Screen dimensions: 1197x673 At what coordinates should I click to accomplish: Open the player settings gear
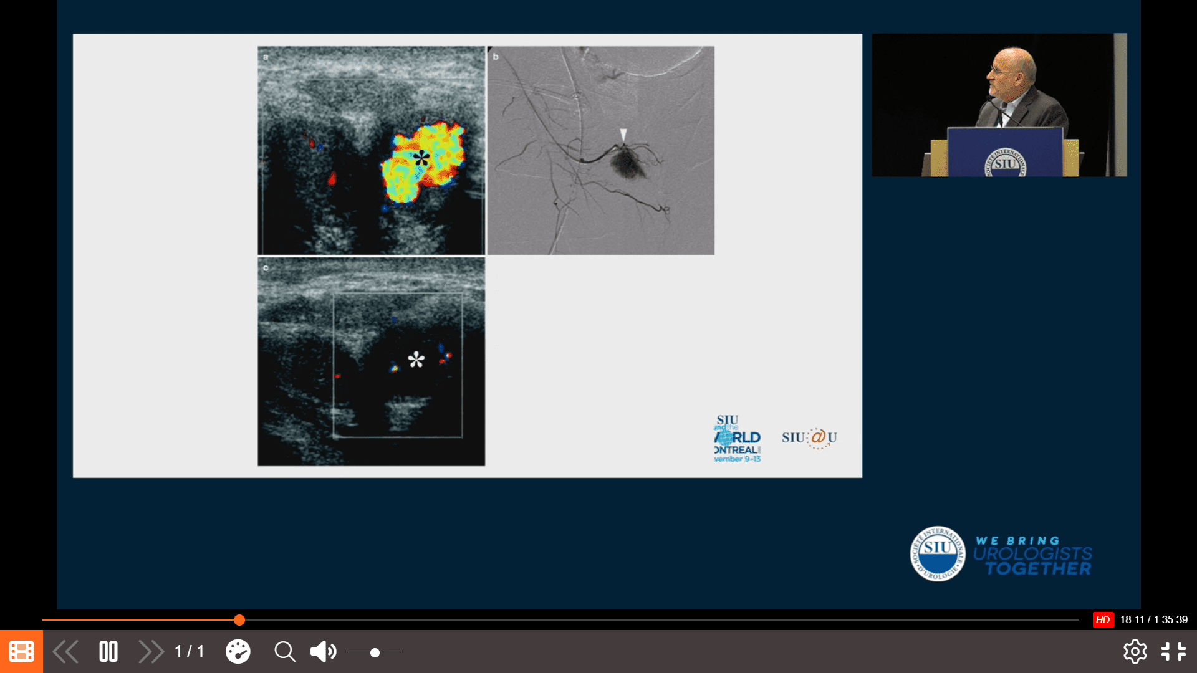[x=1135, y=652]
